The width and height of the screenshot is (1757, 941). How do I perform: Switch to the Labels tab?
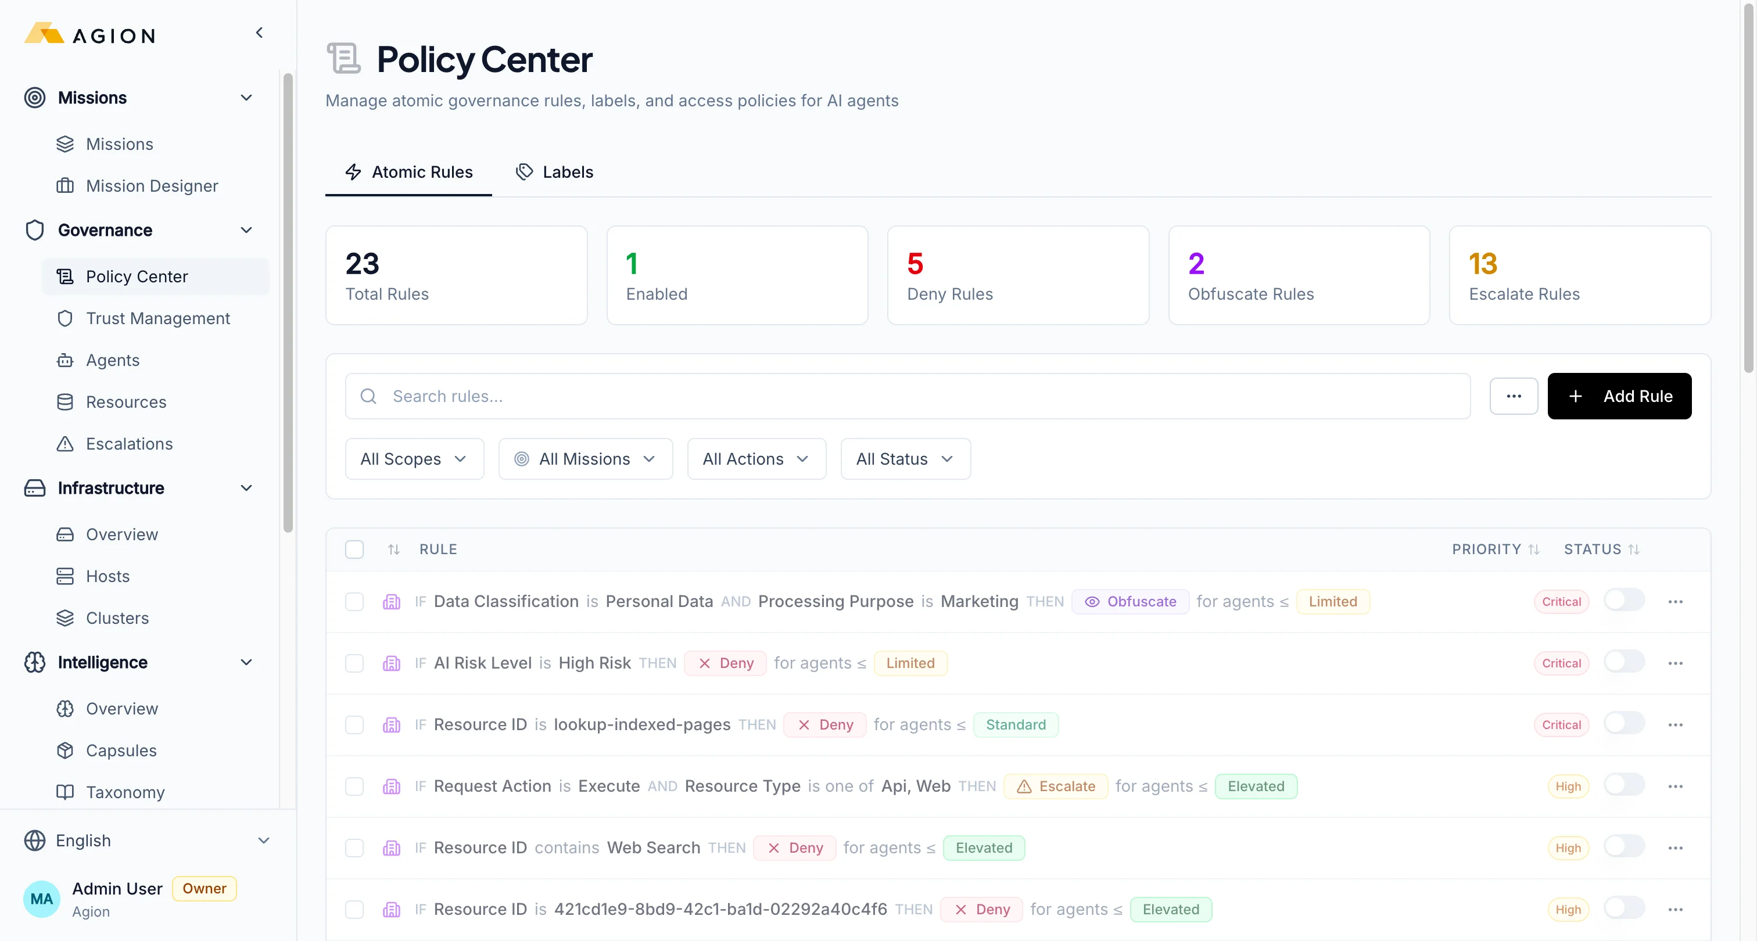[554, 172]
